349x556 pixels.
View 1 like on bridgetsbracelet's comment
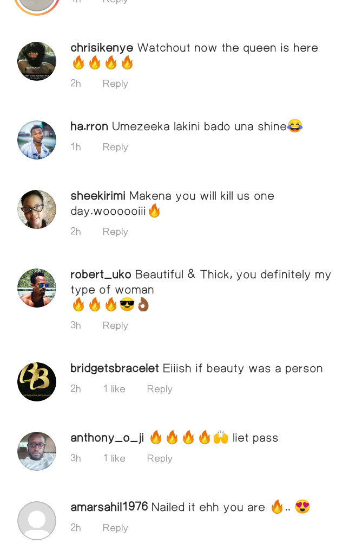(x=114, y=389)
